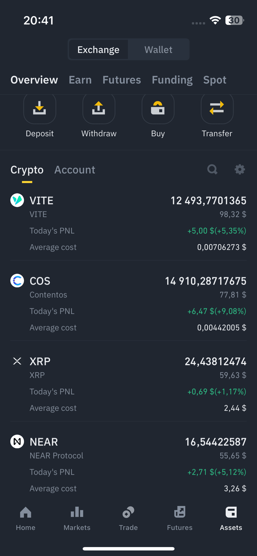Select the Funding tab
Image resolution: width=257 pixels, height=556 pixels.
coord(172,80)
